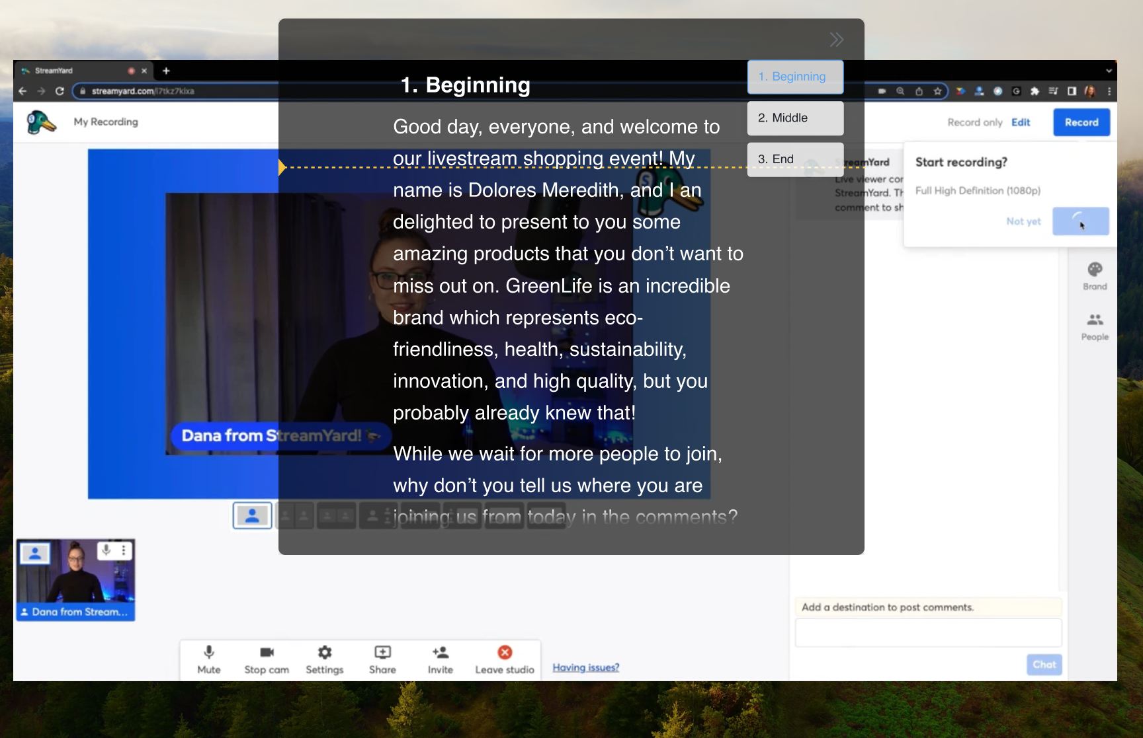Screen dimensions: 1143x738
Task: Open the Brand palette panel
Action: pos(1095,276)
